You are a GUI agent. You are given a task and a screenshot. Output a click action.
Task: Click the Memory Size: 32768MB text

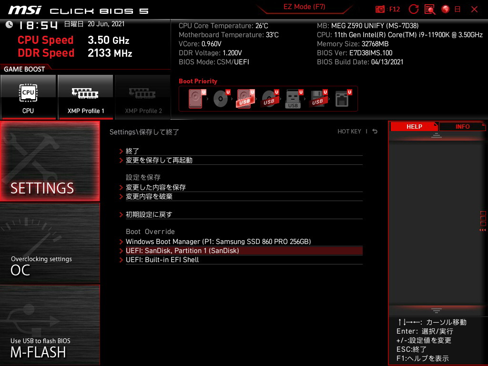coord(353,44)
